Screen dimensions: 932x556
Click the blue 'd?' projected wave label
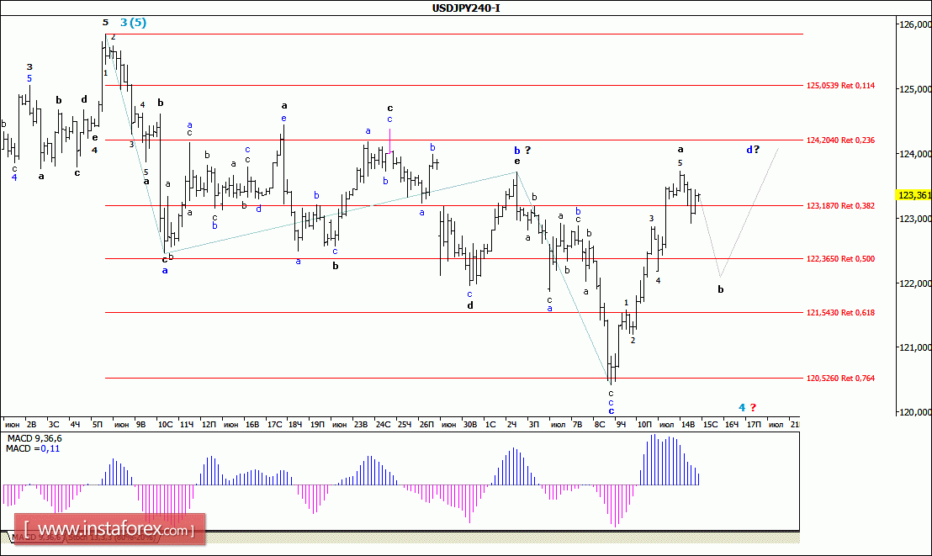tap(753, 150)
